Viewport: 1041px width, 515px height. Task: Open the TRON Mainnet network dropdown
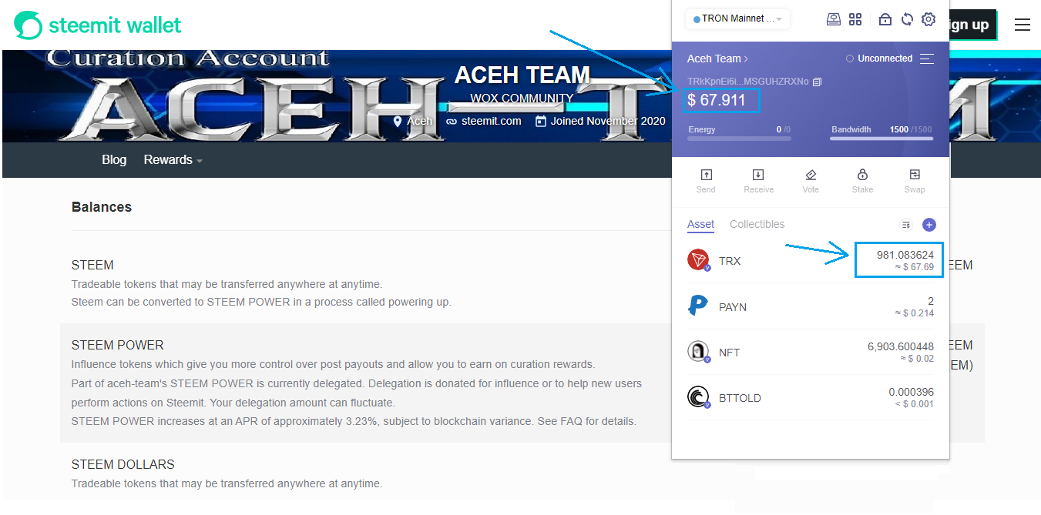[x=737, y=19]
